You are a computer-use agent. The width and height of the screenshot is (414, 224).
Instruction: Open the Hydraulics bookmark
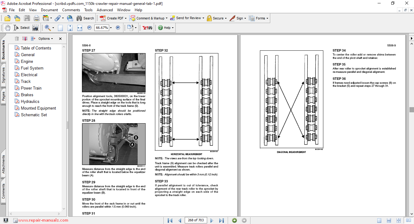[30, 101]
